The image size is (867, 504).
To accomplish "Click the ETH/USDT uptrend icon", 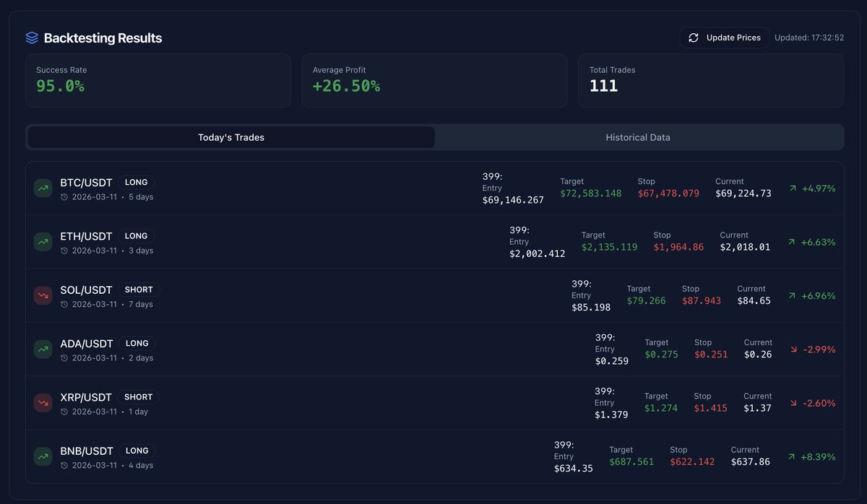I will 43,242.
